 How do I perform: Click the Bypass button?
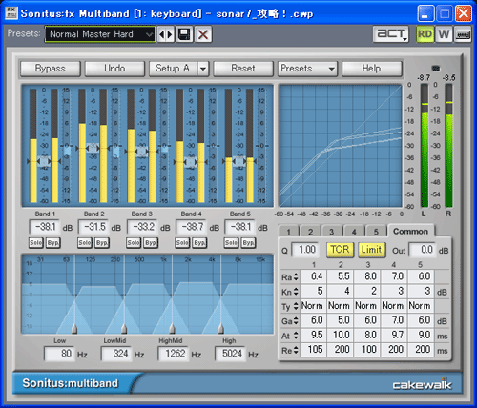(51, 69)
